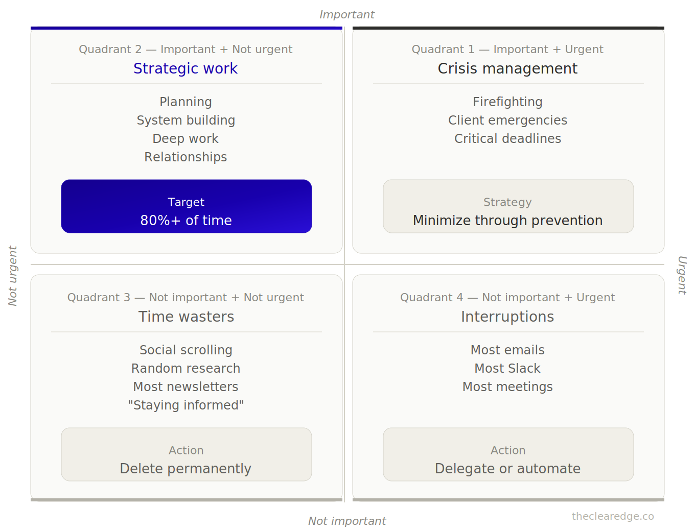The height and width of the screenshot is (531, 695).
Task: Select the Important axis label at top
Action: click(347, 15)
